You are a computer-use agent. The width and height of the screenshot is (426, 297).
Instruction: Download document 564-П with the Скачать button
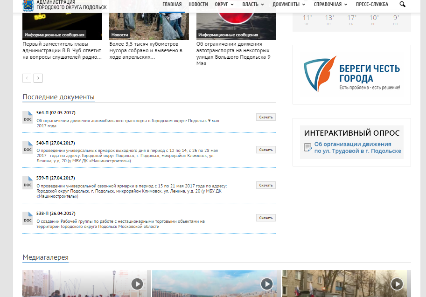coord(265,117)
